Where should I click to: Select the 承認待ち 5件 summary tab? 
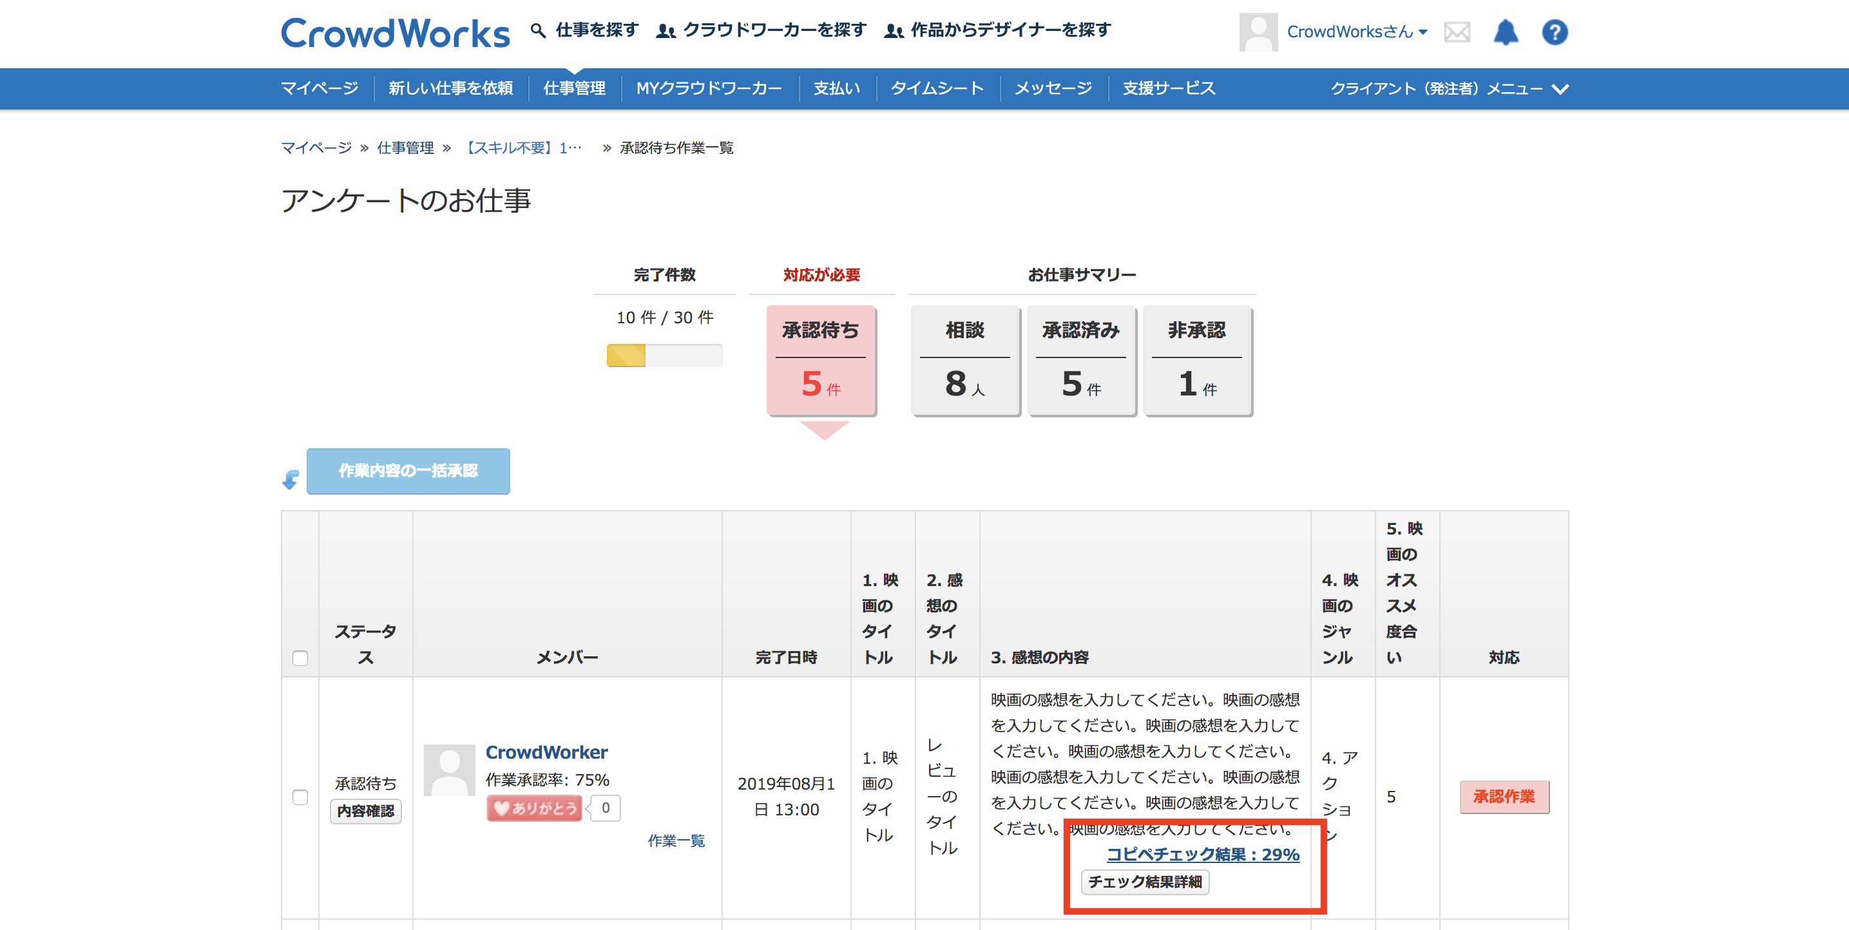820,361
